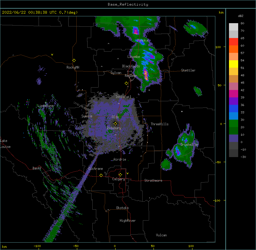Click the yellow diamond marker above Calgary
This screenshot has height=250, width=256.
click(120, 175)
